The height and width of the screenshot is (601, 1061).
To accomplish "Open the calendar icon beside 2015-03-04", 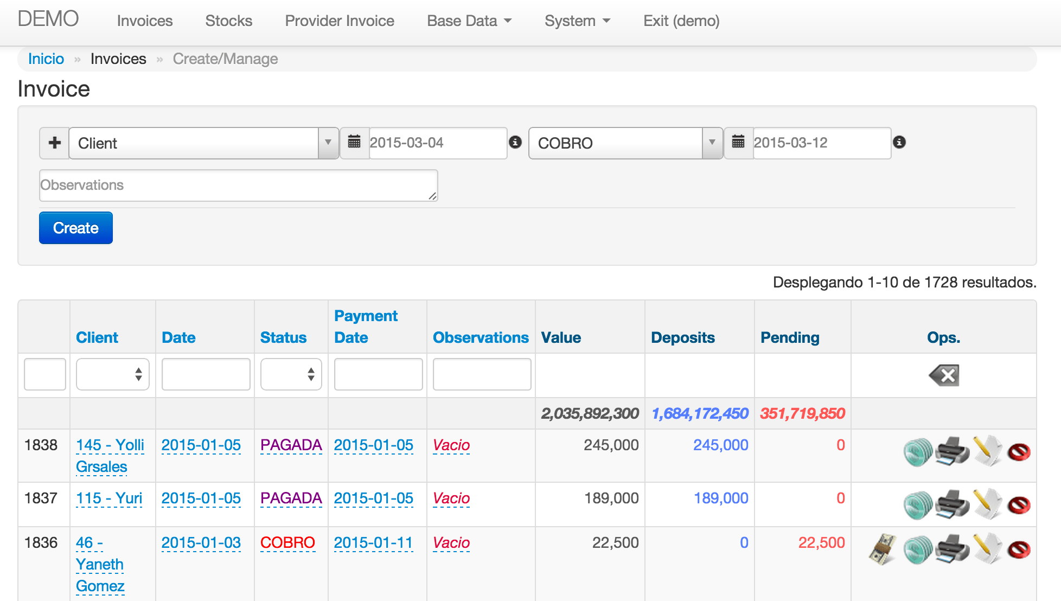I will click(x=354, y=143).
